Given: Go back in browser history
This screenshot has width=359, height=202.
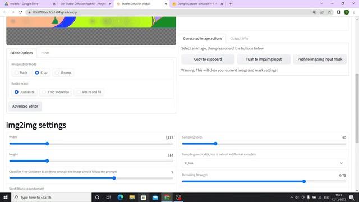Looking at the screenshot, I should (5, 12).
